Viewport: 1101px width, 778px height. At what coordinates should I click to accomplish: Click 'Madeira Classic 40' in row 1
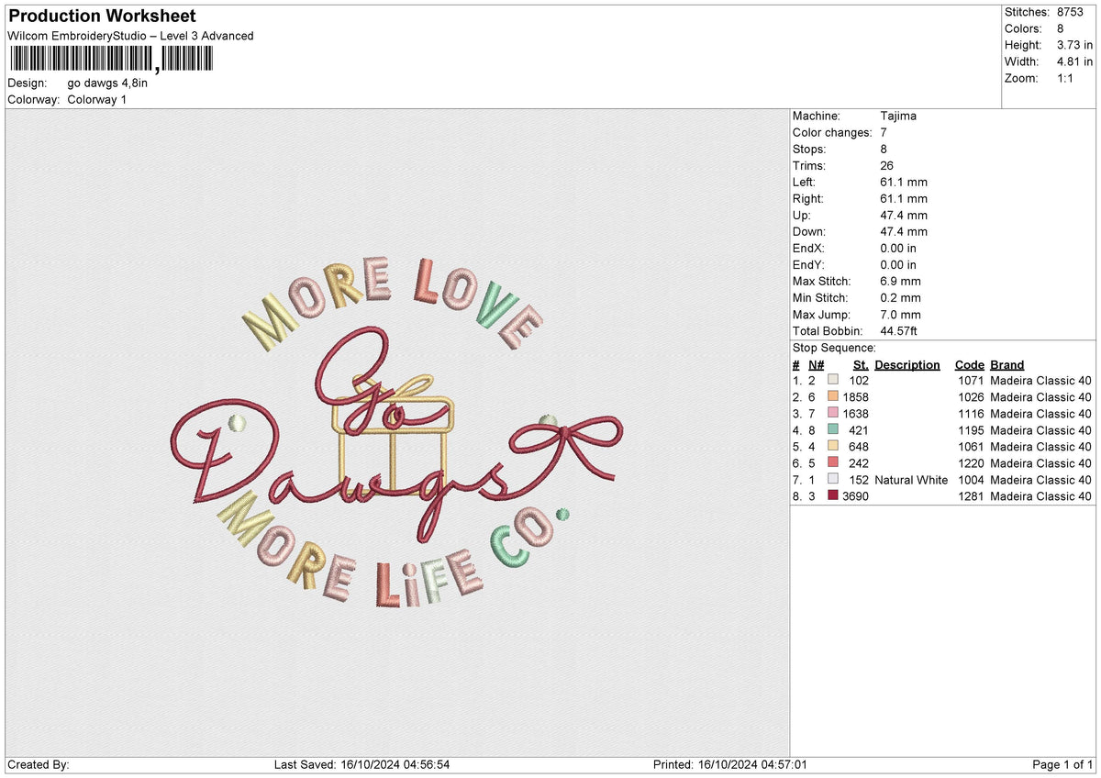pyautogui.click(x=1041, y=381)
